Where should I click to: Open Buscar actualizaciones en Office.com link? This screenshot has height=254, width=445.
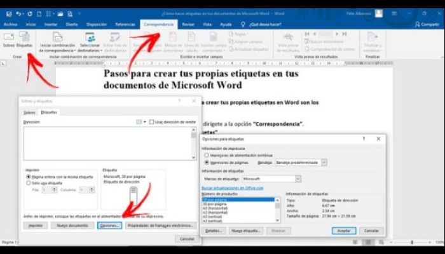[x=233, y=188]
